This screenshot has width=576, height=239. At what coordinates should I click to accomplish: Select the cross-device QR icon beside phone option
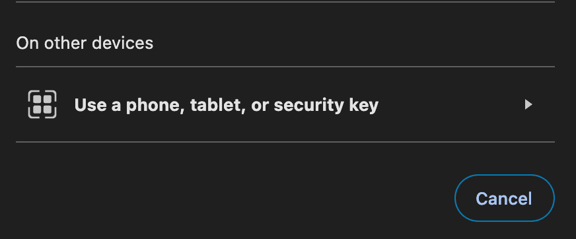(x=42, y=104)
